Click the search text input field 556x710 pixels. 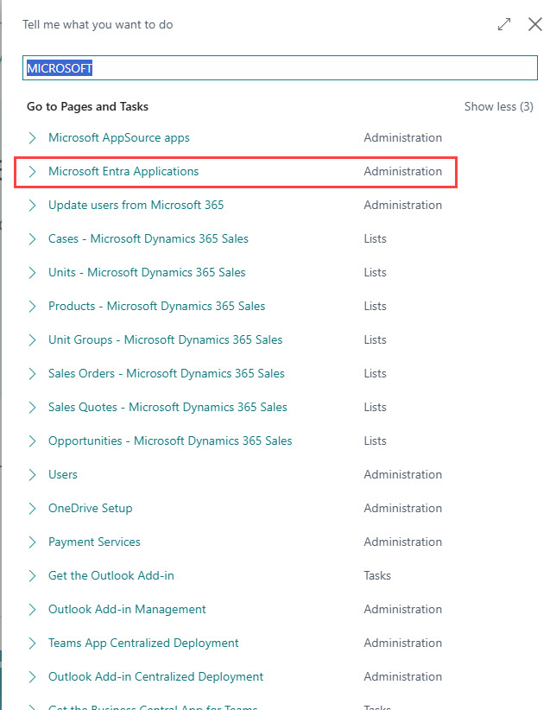(279, 68)
